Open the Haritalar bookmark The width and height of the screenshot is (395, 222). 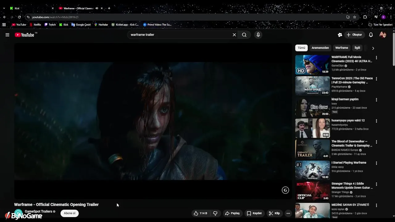(x=101, y=25)
